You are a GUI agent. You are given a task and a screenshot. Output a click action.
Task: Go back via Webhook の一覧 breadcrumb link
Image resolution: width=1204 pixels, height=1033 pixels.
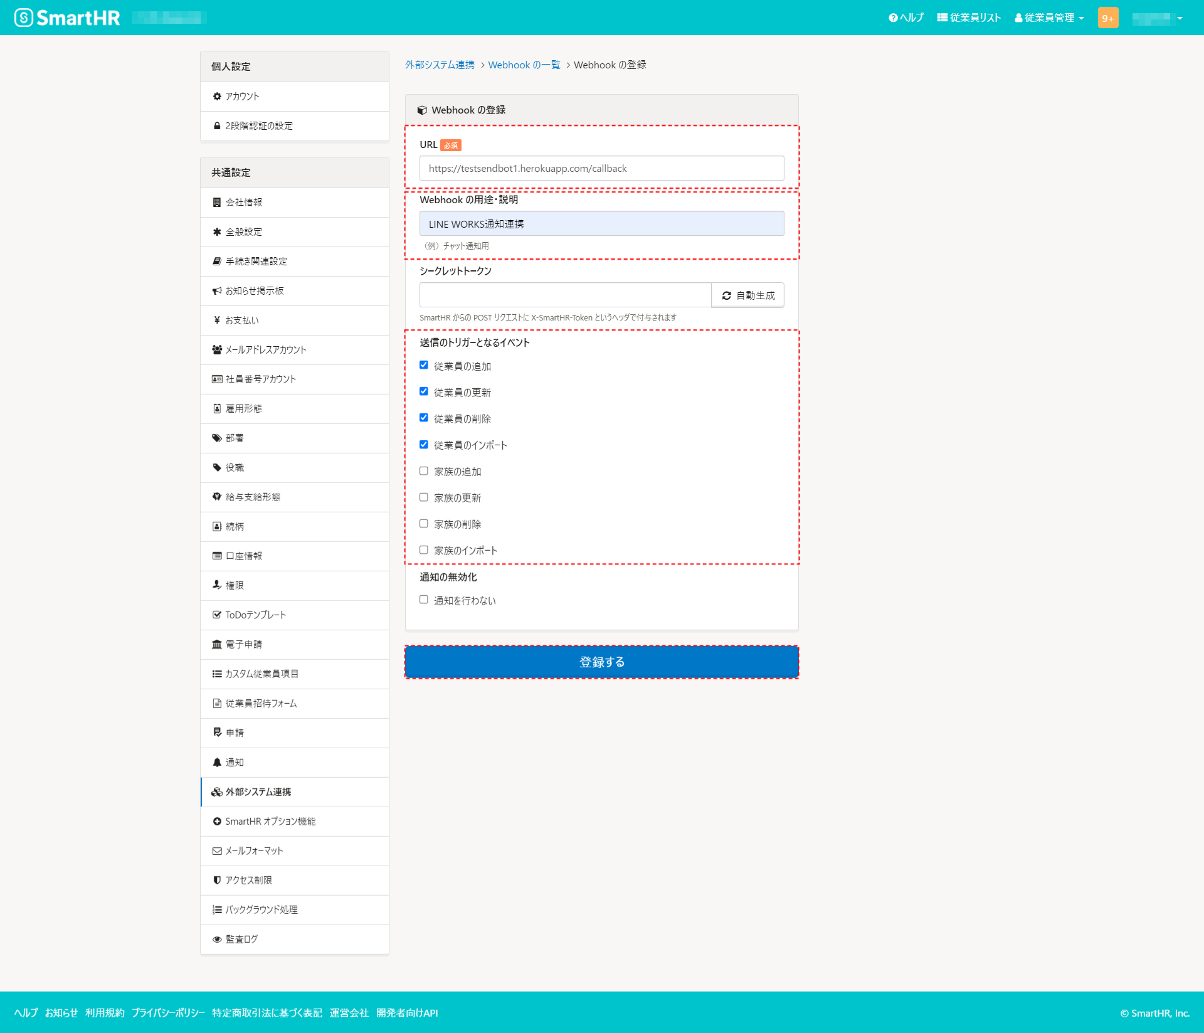(524, 65)
